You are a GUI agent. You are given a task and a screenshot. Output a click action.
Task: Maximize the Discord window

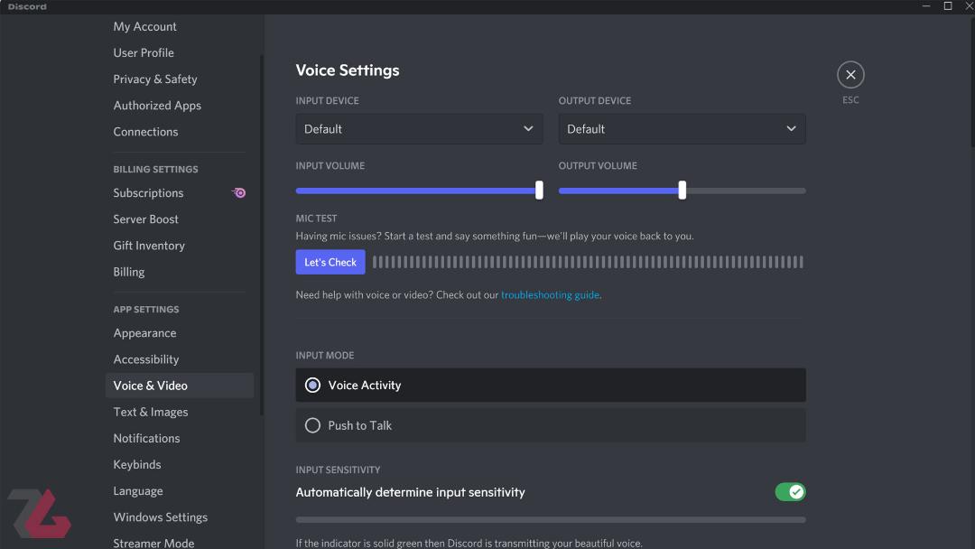click(x=948, y=6)
